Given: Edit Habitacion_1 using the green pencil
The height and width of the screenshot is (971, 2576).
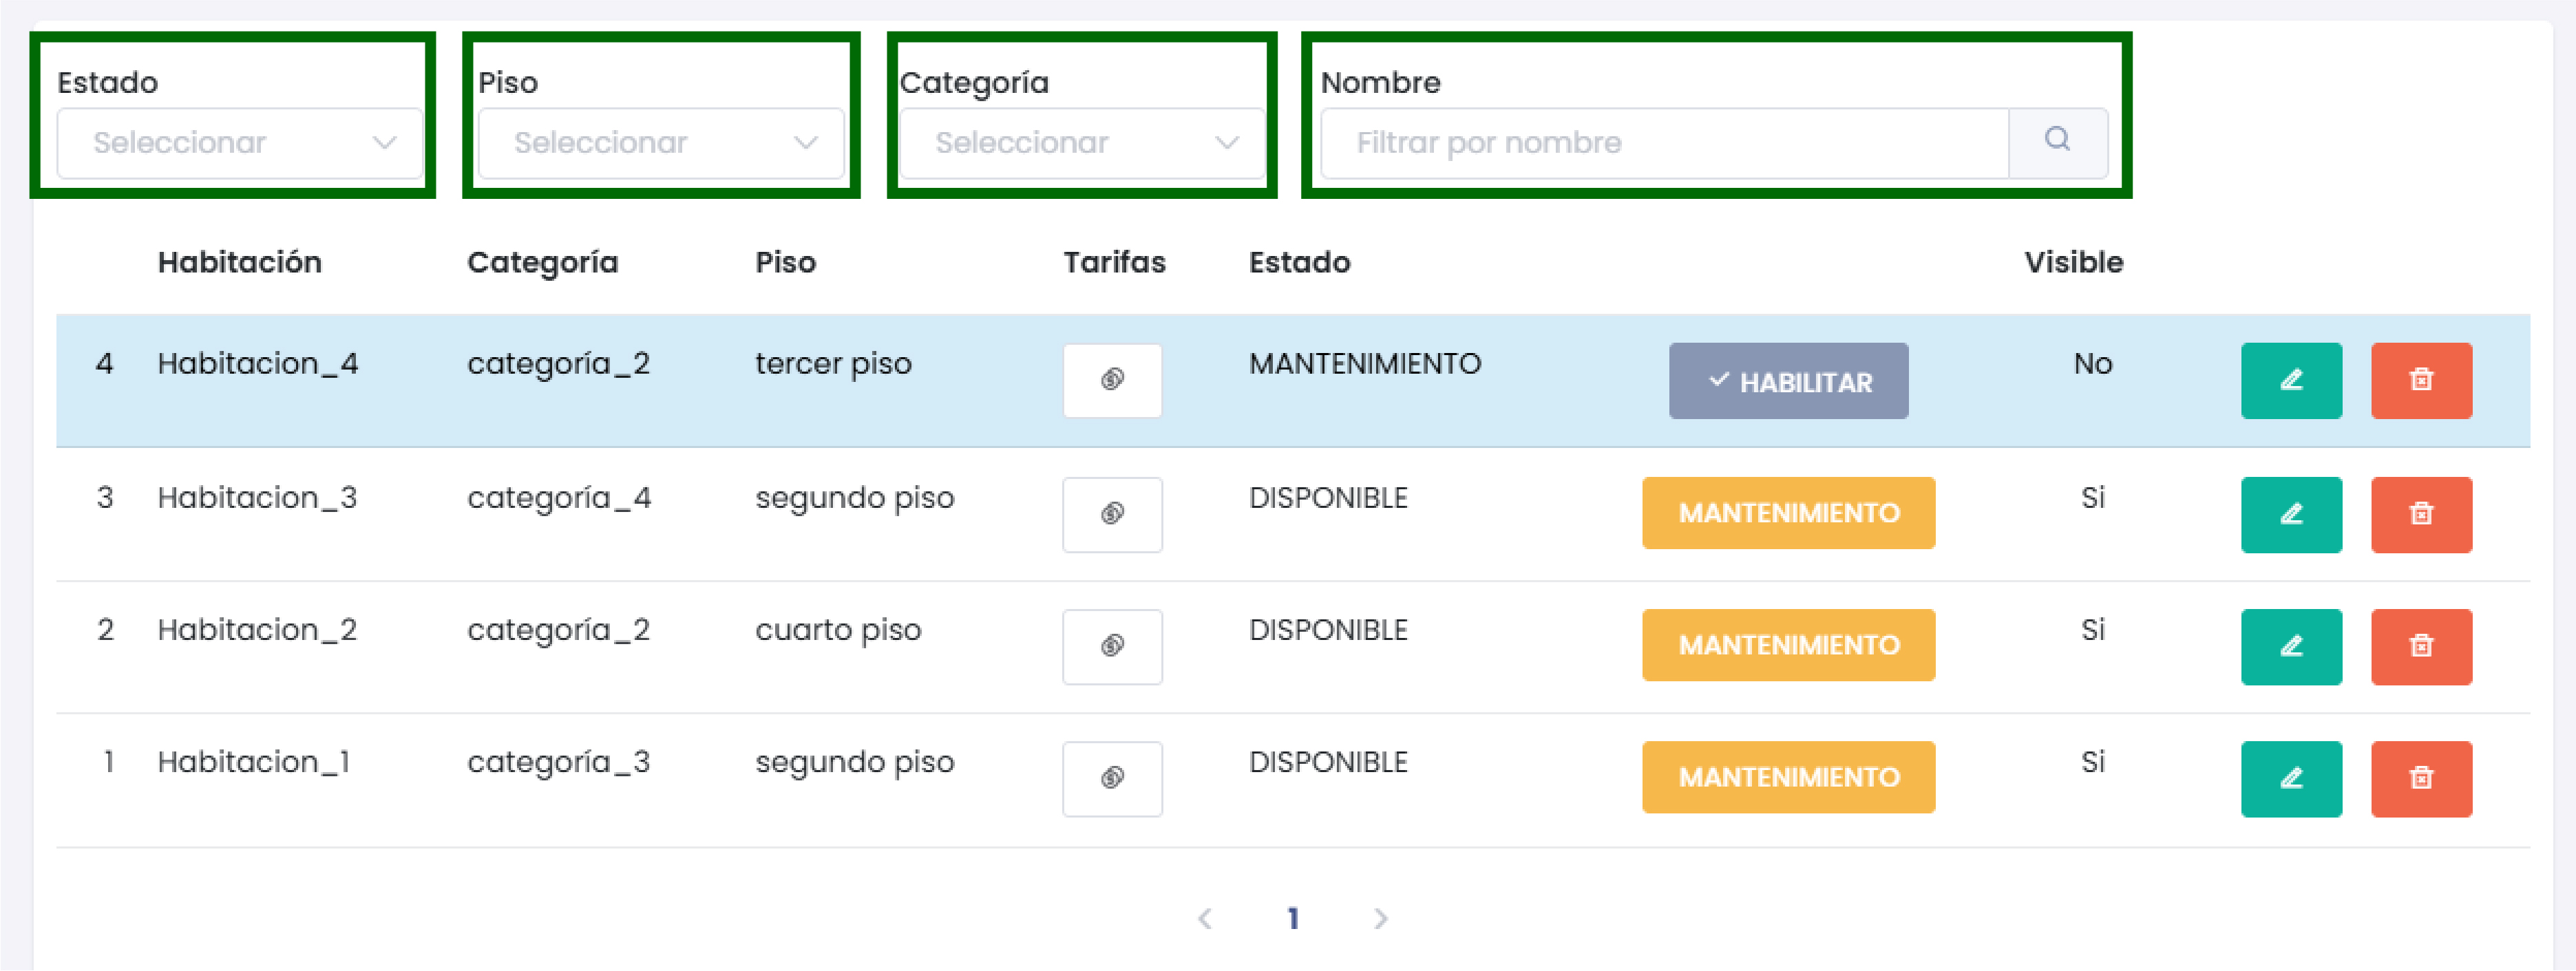Looking at the screenshot, I should [x=2291, y=779].
